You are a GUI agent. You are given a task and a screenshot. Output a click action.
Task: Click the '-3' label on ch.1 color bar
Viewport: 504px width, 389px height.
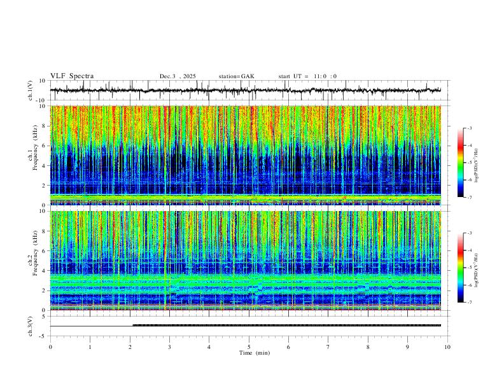click(x=470, y=128)
